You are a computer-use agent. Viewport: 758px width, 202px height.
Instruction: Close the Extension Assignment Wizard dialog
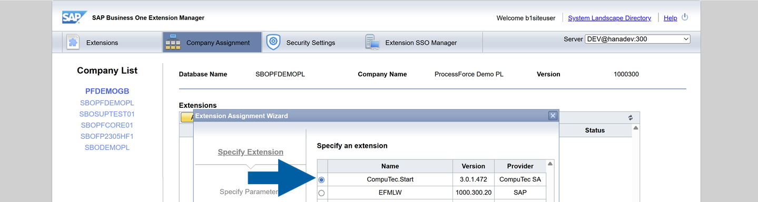pos(553,116)
